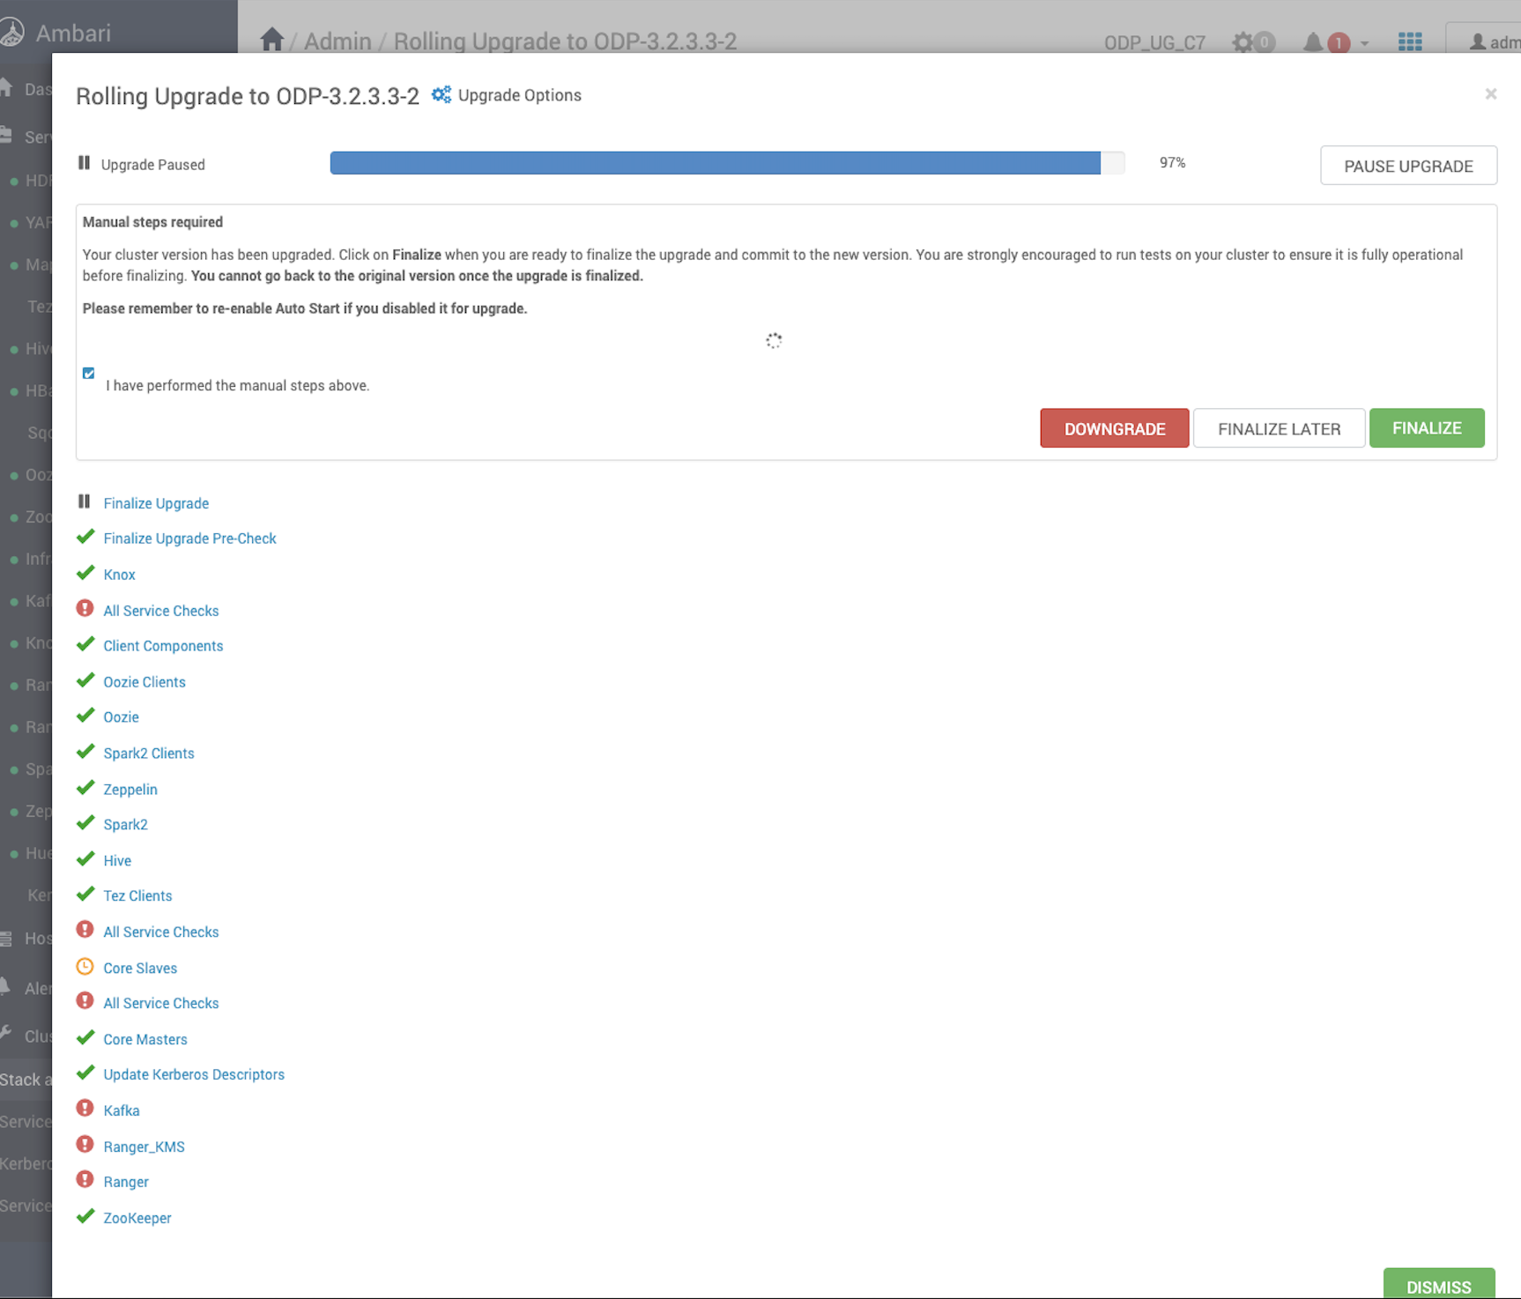Open the background operations gear icon
The width and height of the screenshot is (1521, 1299).
[x=1243, y=42]
